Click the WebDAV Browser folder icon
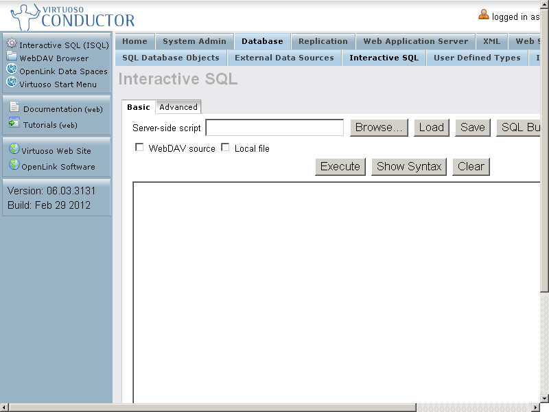 pos(12,57)
